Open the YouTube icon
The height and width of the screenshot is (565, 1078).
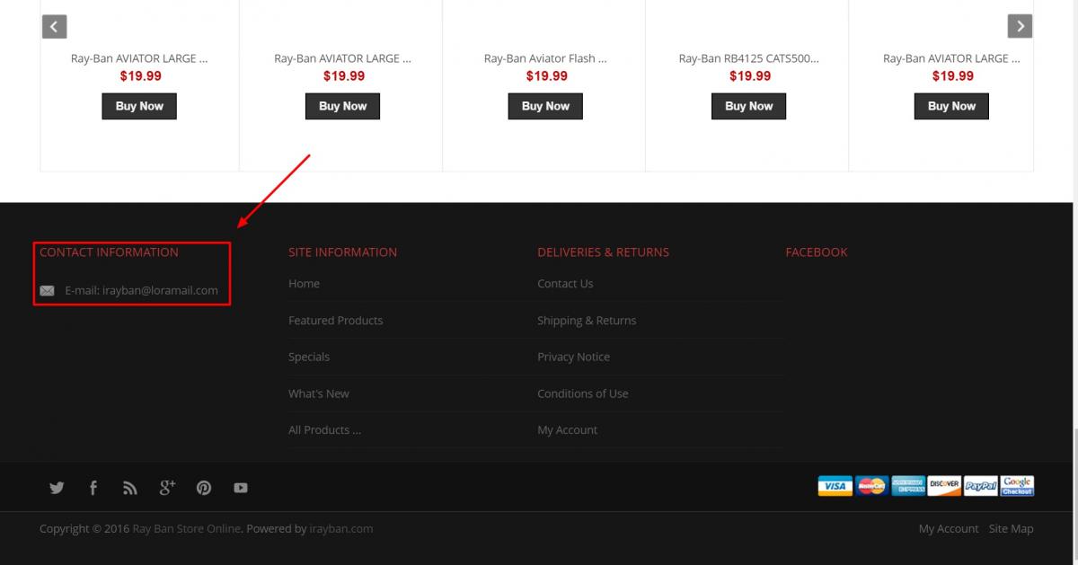pos(241,488)
